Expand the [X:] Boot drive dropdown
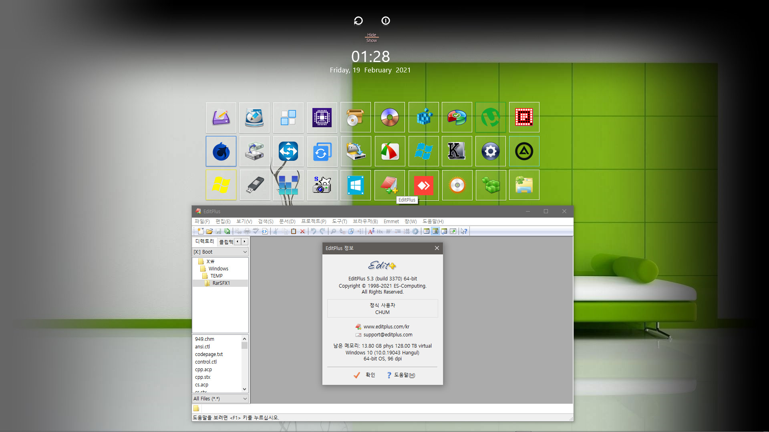Viewport: 769px width, 432px height. point(220,252)
